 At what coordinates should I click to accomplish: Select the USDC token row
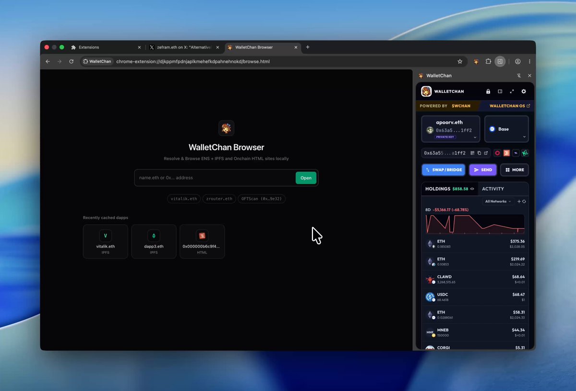click(475, 297)
